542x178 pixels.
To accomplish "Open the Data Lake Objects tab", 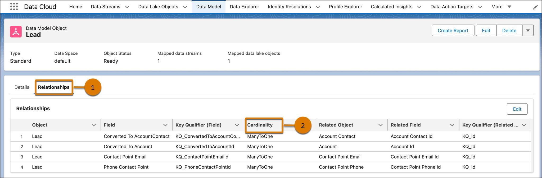I will click(x=158, y=7).
